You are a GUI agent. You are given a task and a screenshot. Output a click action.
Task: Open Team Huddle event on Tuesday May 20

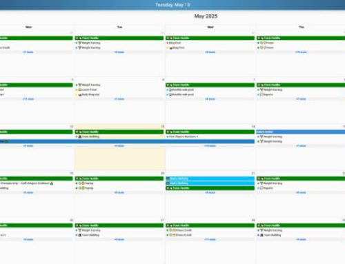click(119, 179)
